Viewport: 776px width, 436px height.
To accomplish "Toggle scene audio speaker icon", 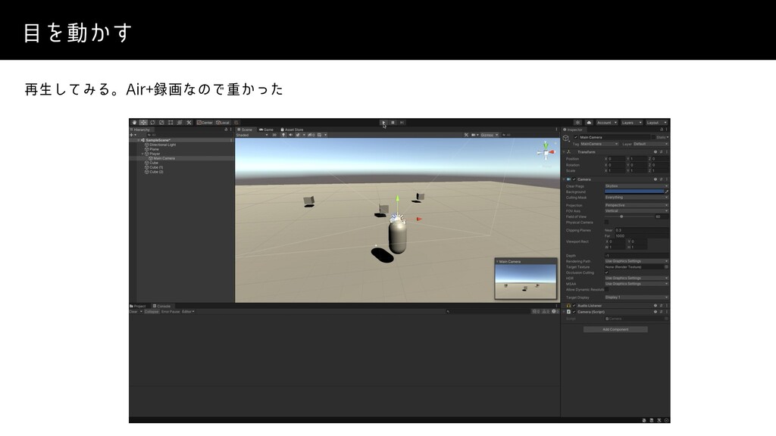I will (x=290, y=135).
